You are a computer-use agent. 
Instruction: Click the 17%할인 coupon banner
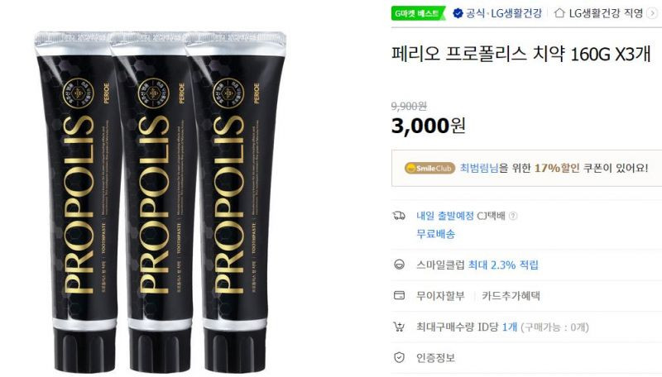(526, 168)
